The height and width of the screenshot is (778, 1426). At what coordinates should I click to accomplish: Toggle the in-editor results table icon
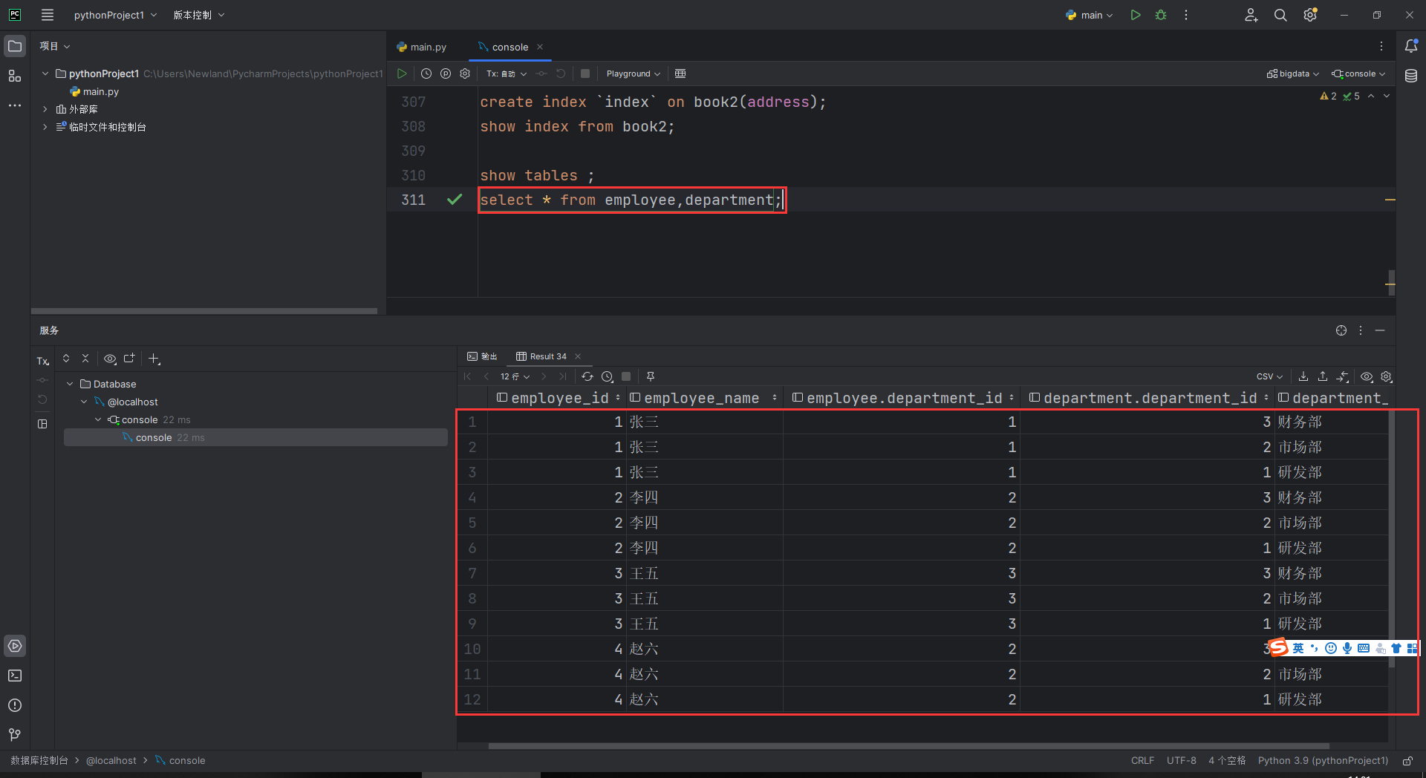[x=680, y=73]
